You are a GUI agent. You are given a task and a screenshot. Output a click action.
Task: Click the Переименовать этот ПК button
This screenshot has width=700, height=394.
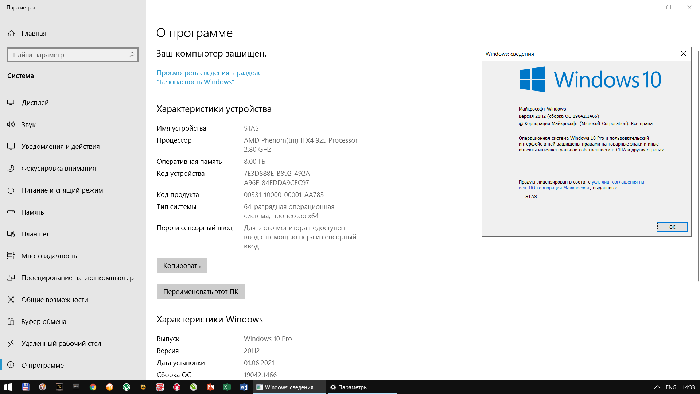tap(201, 291)
